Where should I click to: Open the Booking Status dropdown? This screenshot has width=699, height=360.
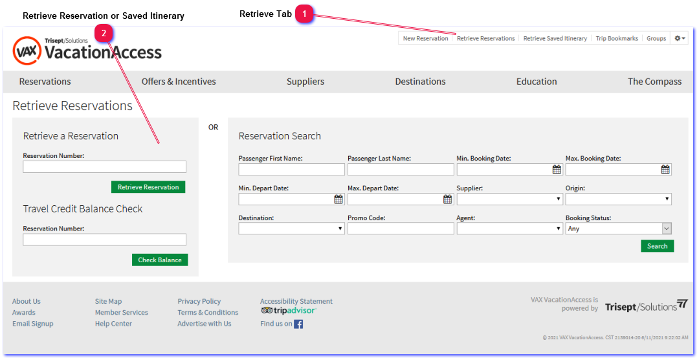click(x=618, y=229)
